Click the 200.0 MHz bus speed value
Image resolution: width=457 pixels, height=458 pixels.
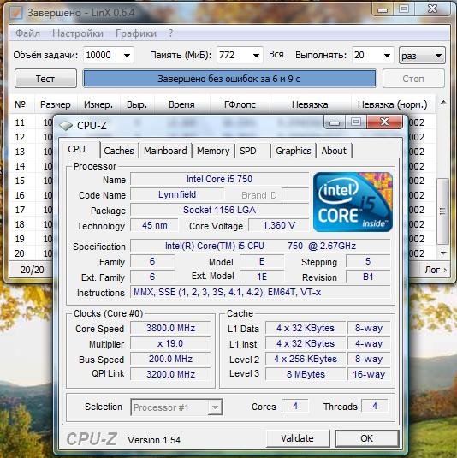(170, 359)
